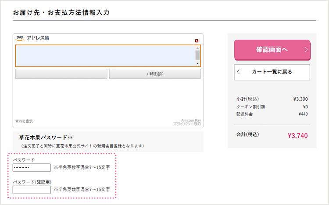Screen dimensions: 329x205
Task: Click the scroll-up arrow in address list
Action: coord(197,48)
